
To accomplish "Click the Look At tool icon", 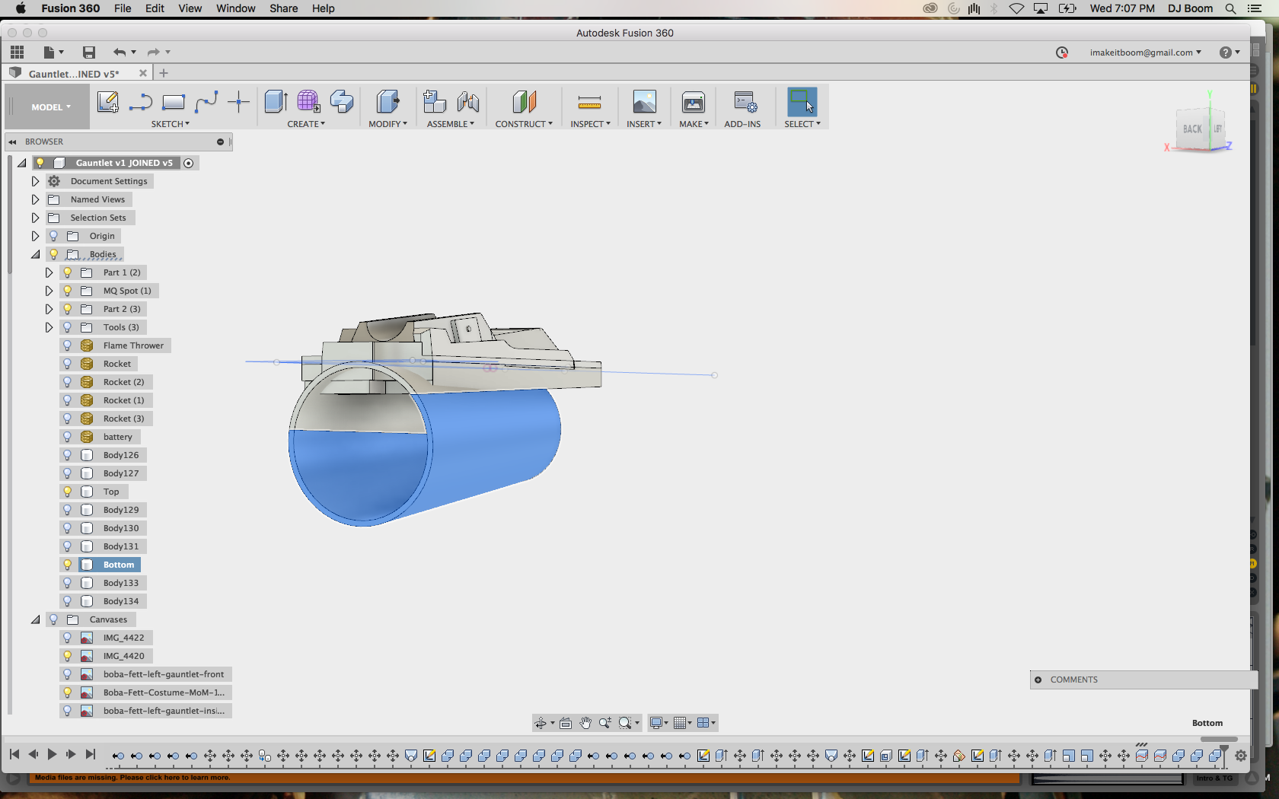I will [x=566, y=723].
